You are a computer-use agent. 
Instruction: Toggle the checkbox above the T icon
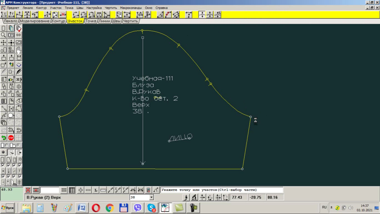coord(20,165)
